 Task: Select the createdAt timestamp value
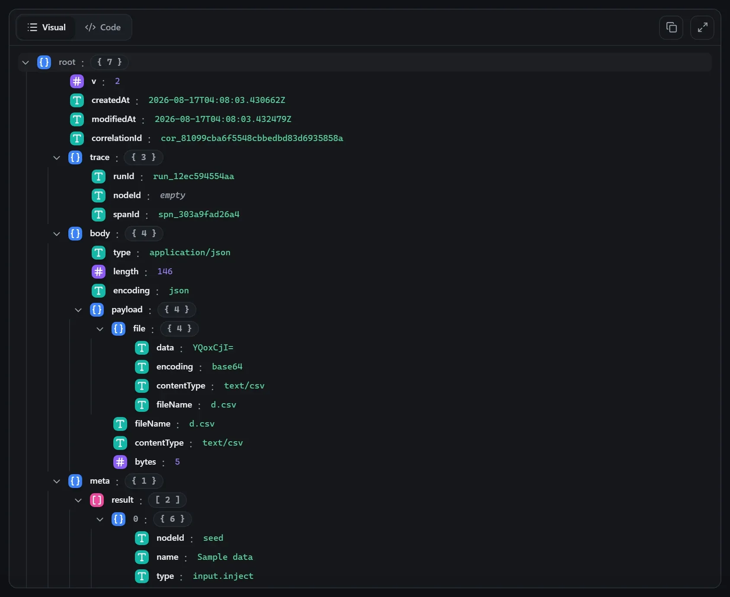click(x=217, y=100)
